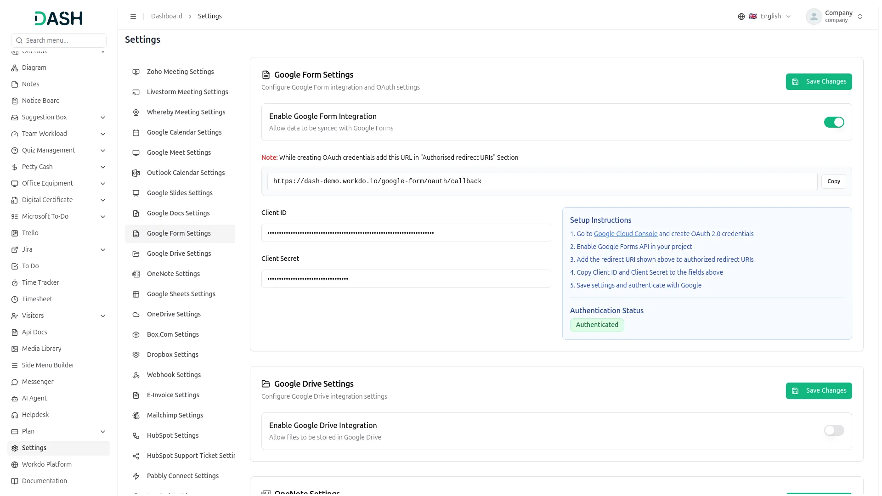This screenshot has width=882, height=496.
Task: Open the Documentation sidebar link
Action: pos(59,481)
